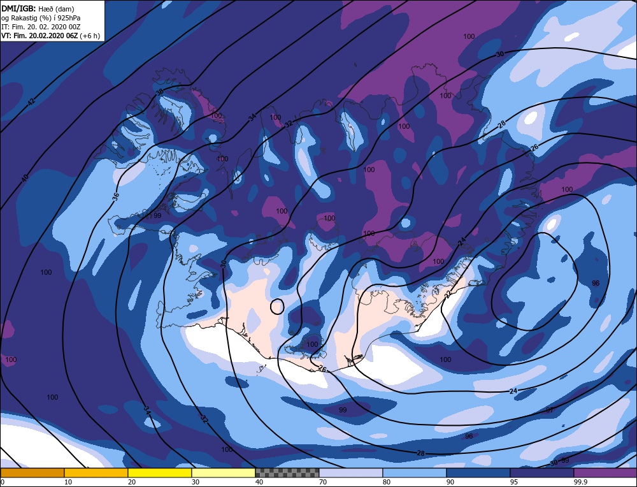This screenshot has width=637, height=487.
Task: Click the '38' contour label
Action: (x=160, y=91)
